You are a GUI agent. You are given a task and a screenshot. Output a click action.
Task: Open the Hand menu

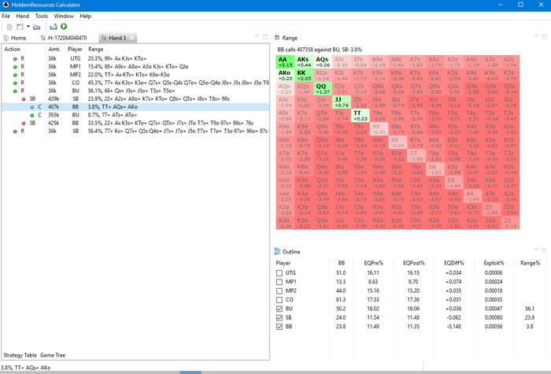click(23, 16)
